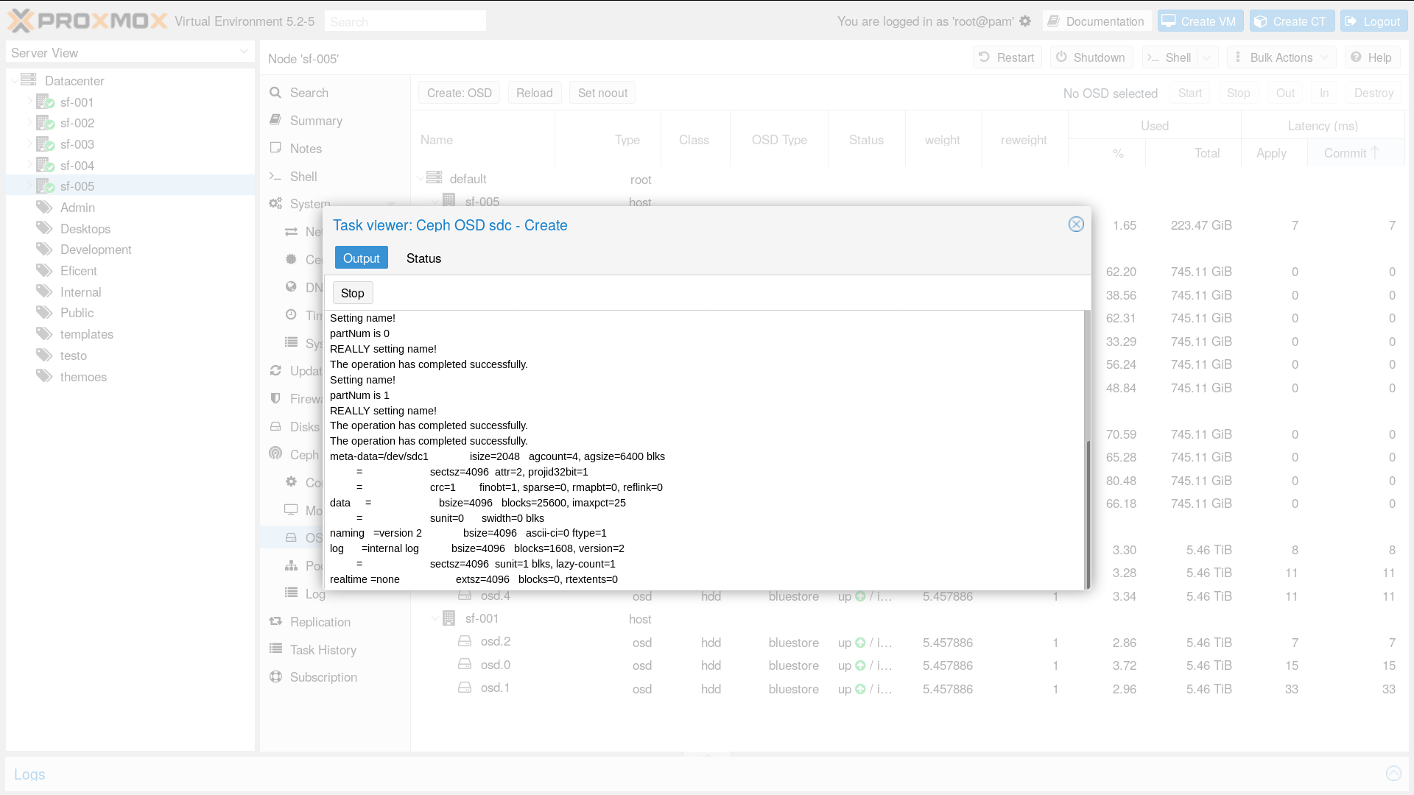1414x795 pixels.
Task: Collapse the Datacenter tree node
Action: (14, 80)
